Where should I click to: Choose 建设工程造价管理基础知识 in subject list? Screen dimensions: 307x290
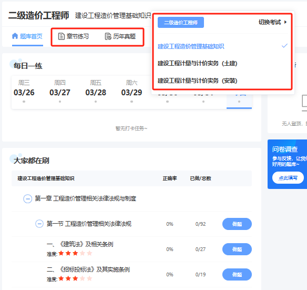point(191,46)
